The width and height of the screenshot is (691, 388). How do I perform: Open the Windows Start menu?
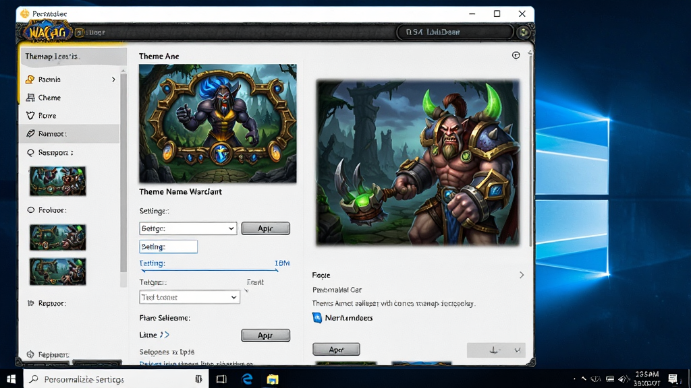point(11,379)
